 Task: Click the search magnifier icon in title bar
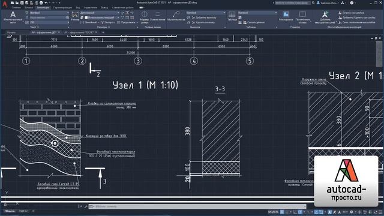[x=313, y=2]
